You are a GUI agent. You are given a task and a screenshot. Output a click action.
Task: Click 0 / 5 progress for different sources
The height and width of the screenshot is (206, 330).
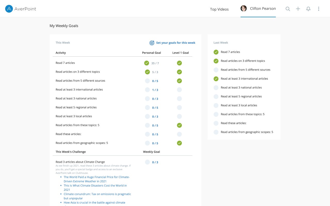(x=155, y=81)
